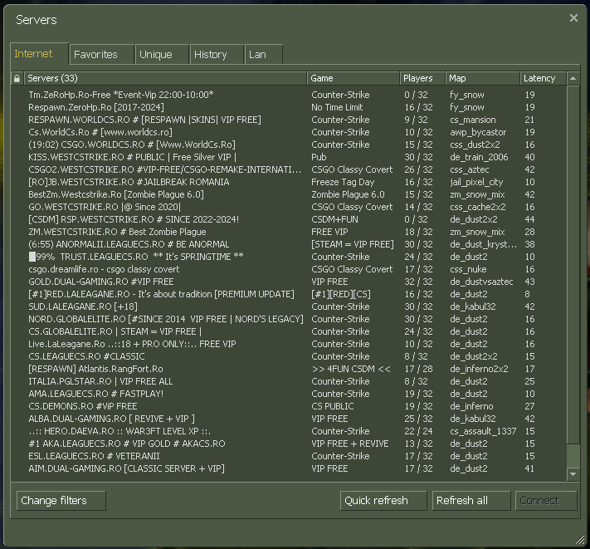Select CSGO2.WESTCSTRIKE.RO server row
Image resolution: width=590 pixels, height=549 pixels.
coord(289,169)
